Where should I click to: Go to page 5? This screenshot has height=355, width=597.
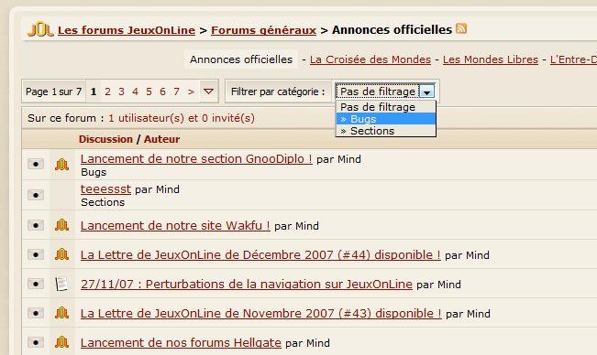149,91
